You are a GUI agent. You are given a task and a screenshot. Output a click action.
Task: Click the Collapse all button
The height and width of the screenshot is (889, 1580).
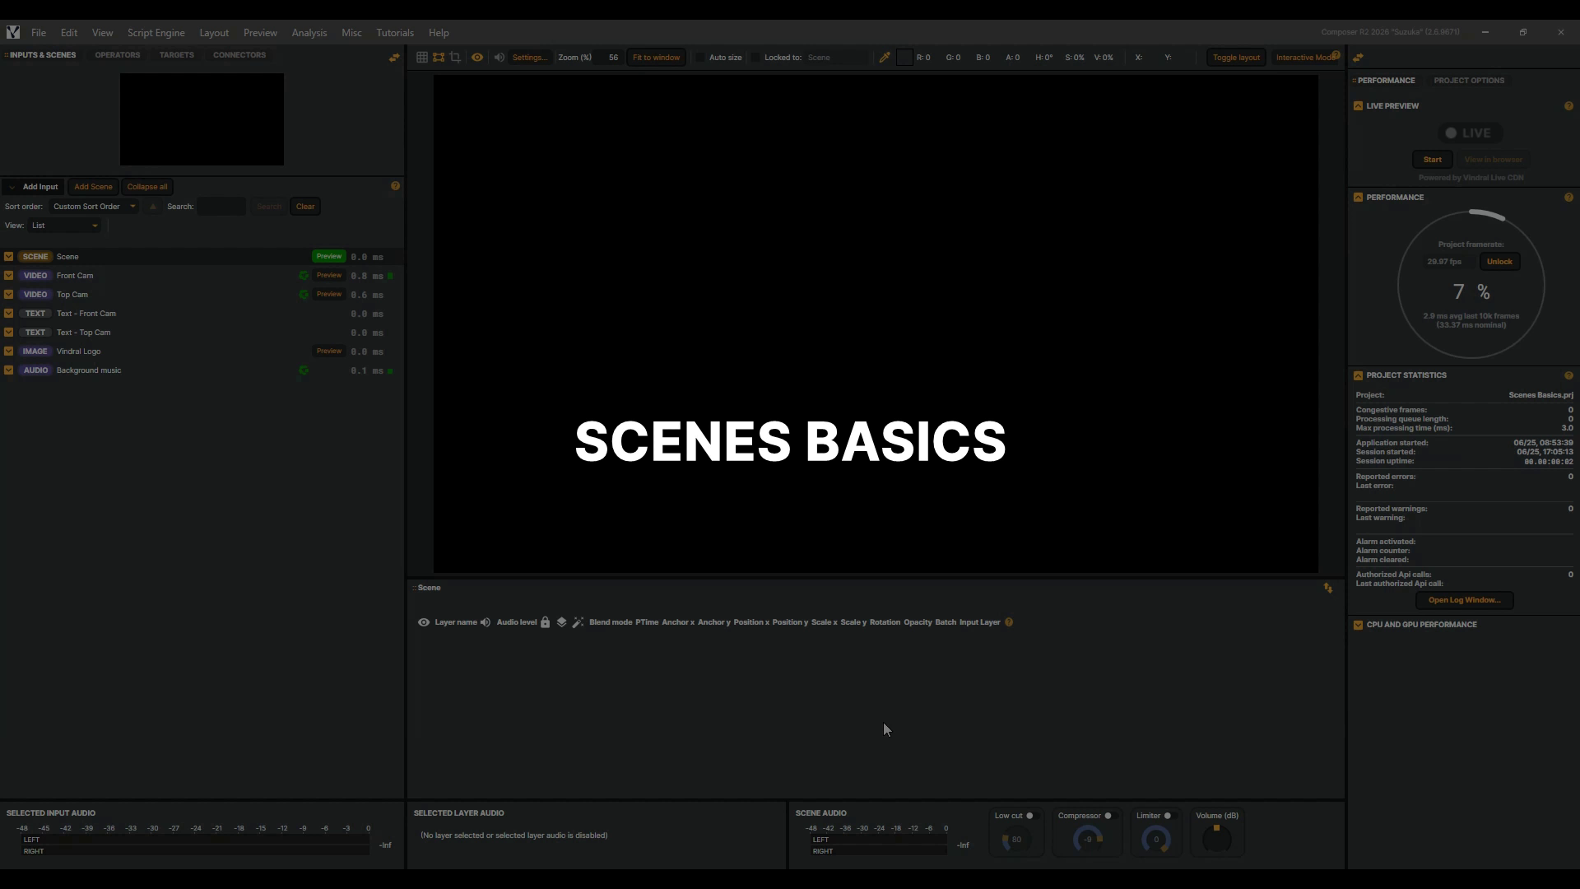coord(147,187)
